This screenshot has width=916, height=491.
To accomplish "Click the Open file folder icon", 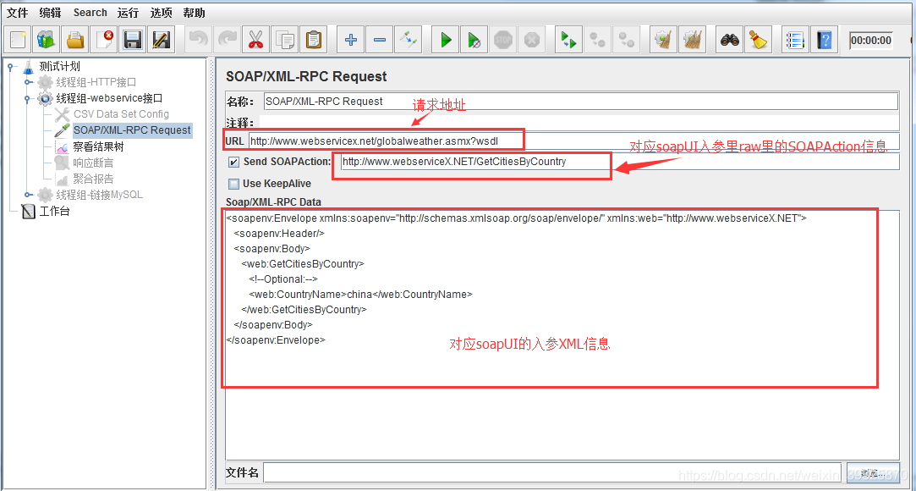I will tap(74, 40).
